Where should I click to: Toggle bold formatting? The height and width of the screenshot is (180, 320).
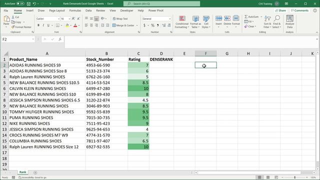point(38,25)
